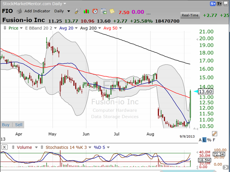230x172 pixels.
Task: Click the 21.00 price axis label
Action: tap(206, 32)
